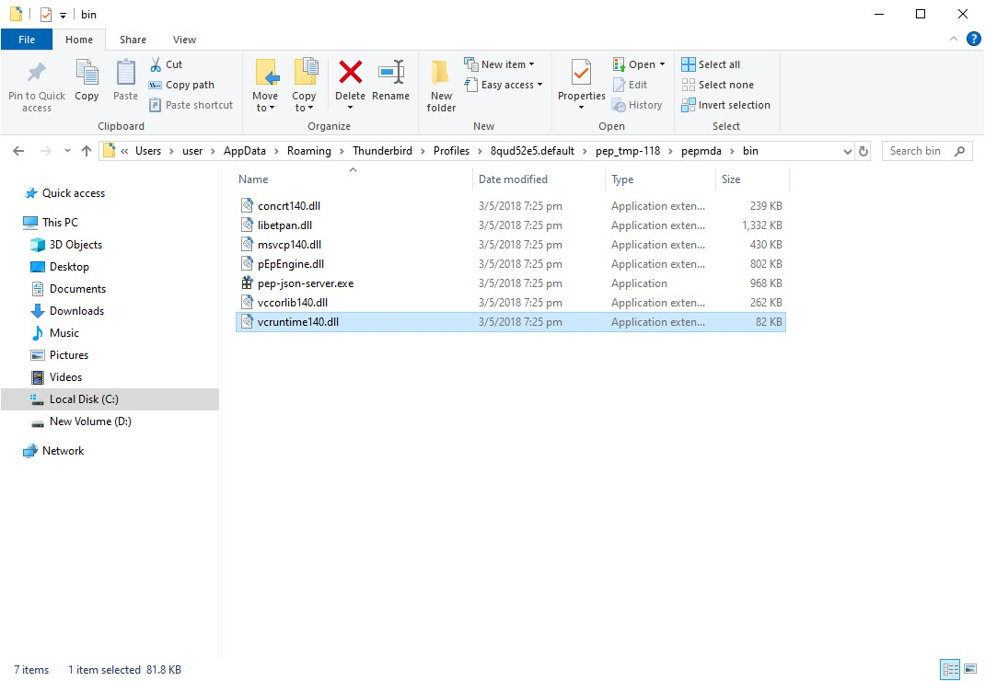Click Select none
985x681 pixels.
718,85
